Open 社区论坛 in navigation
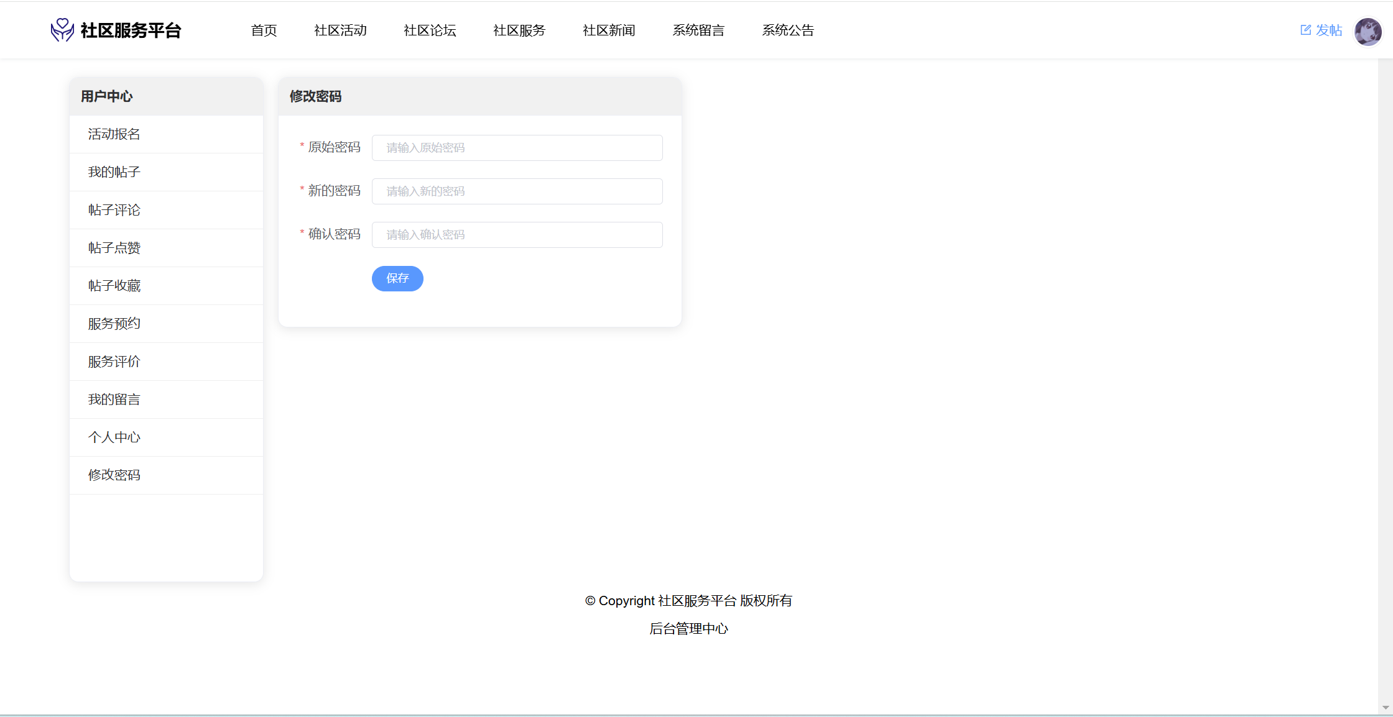The image size is (1393, 717). (x=430, y=30)
